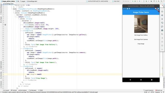165x93 pixels.
Task: Click the green Run button in toolbar
Action: tap(133, 1)
